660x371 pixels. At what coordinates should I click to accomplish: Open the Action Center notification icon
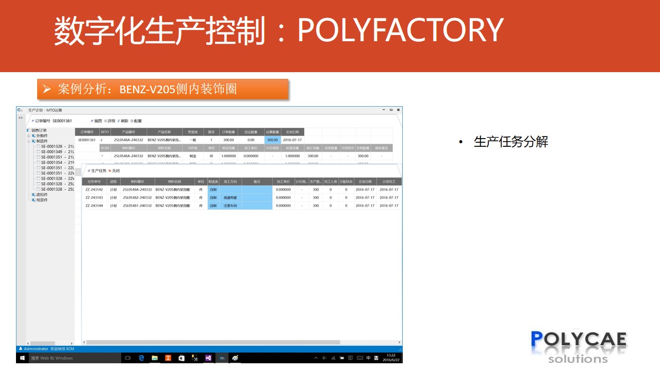point(350,358)
